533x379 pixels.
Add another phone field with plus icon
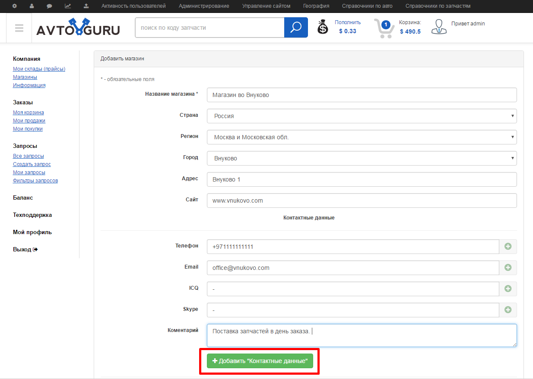(508, 247)
